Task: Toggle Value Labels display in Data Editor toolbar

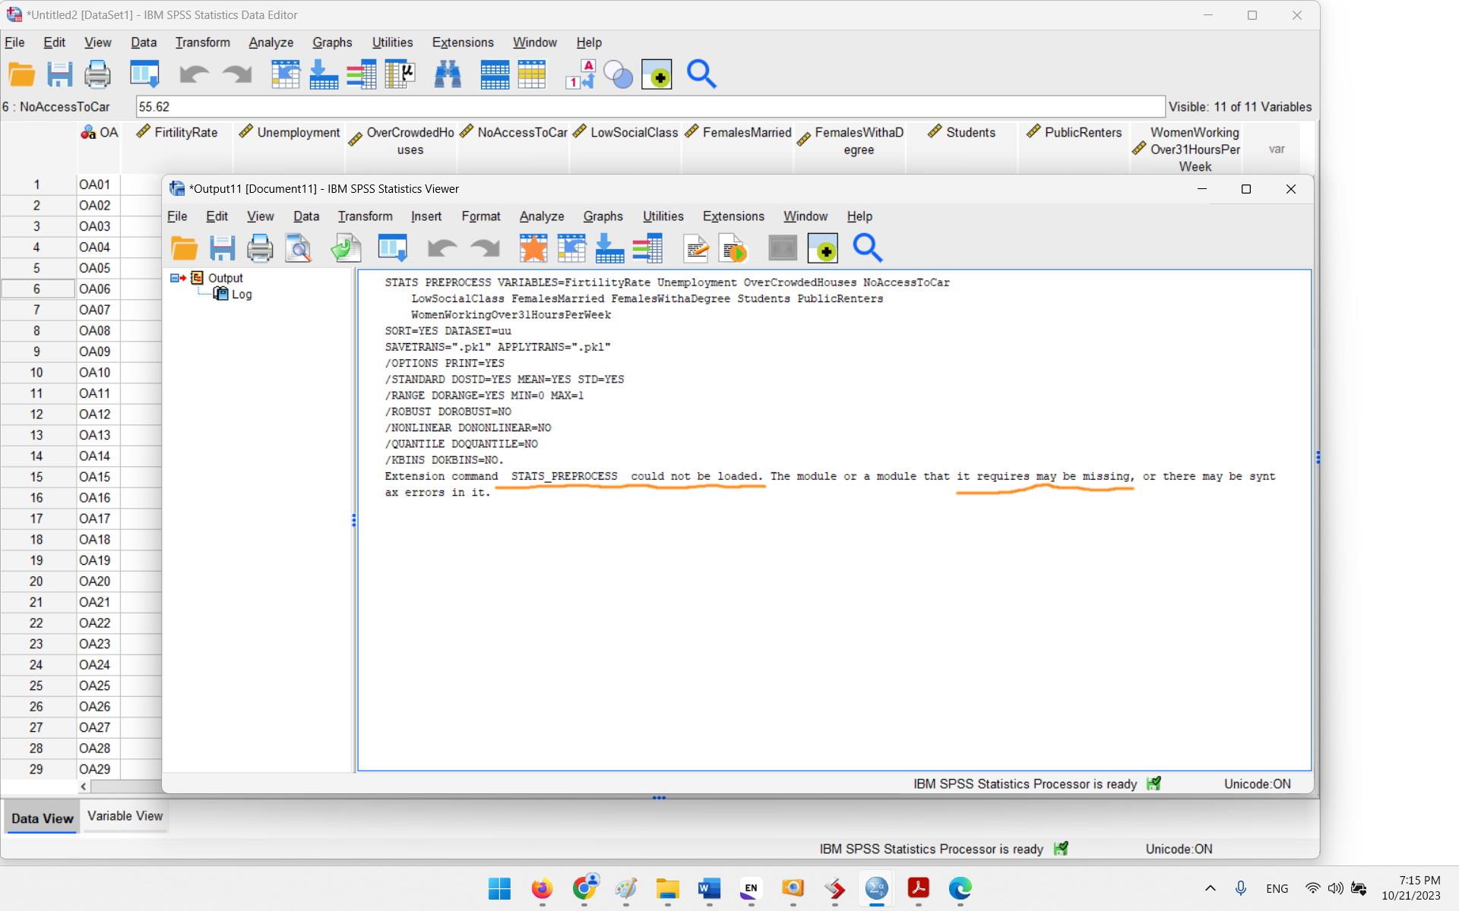Action: (580, 74)
